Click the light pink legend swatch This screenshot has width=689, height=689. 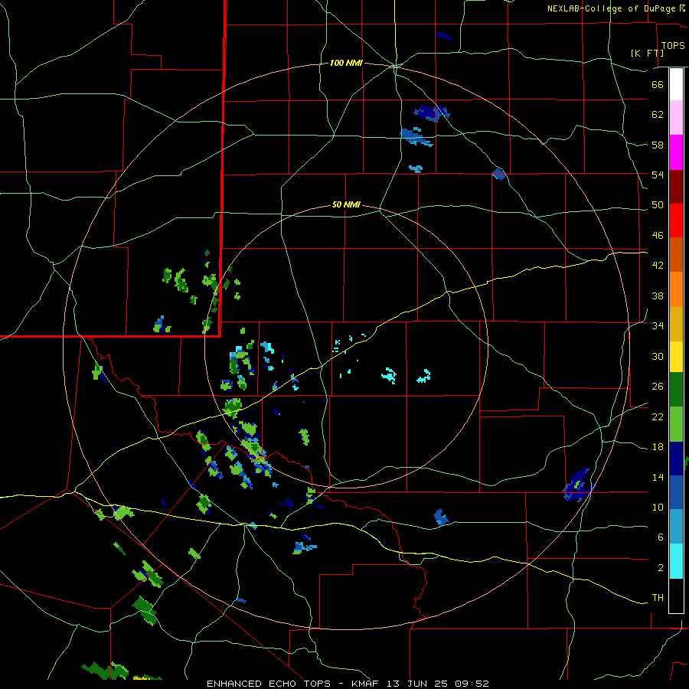[676, 117]
